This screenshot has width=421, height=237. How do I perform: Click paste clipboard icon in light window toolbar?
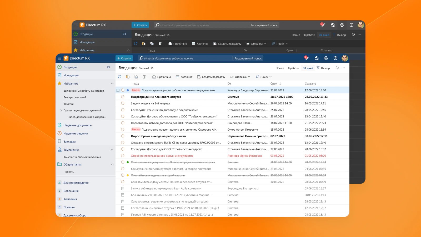128,77
